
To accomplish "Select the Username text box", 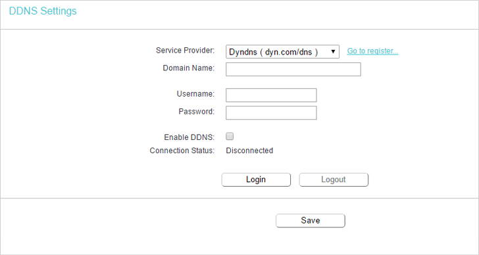I will (x=271, y=95).
